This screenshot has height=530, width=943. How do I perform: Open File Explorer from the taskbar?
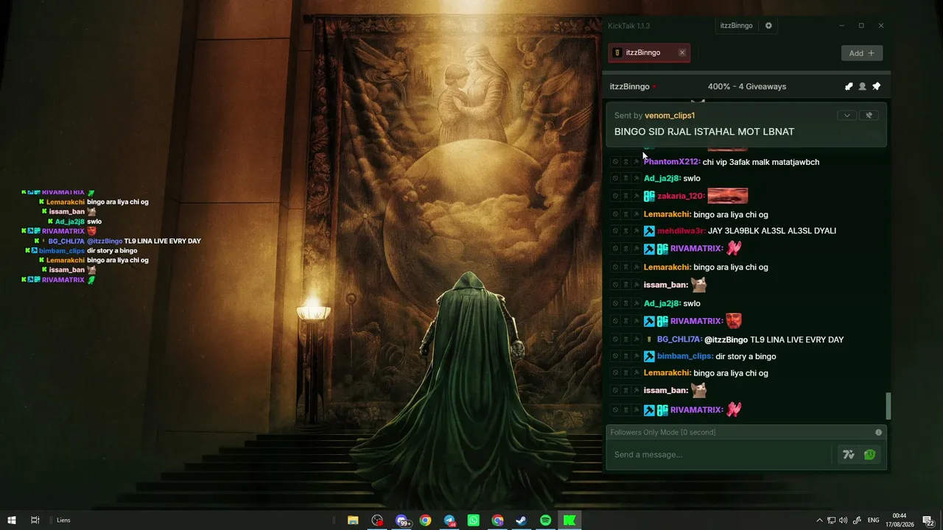pos(353,520)
